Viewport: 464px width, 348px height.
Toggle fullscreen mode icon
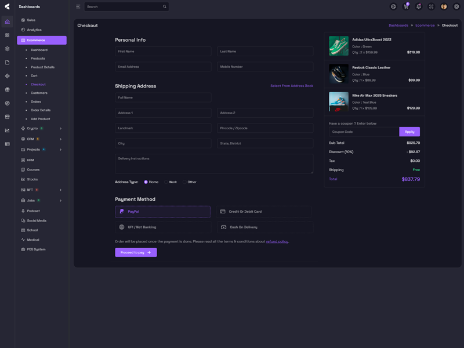(431, 6)
